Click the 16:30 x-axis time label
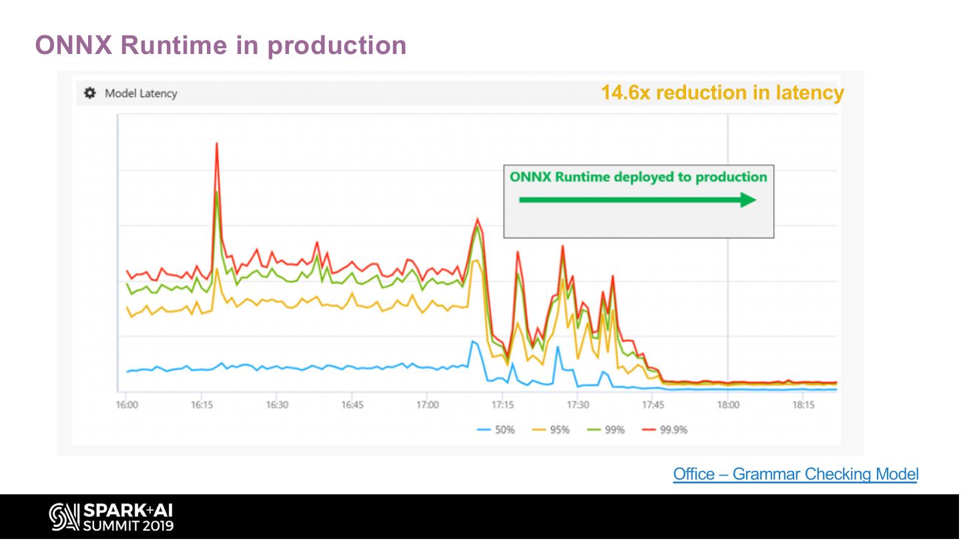Screen dimensions: 961x541 point(277,405)
